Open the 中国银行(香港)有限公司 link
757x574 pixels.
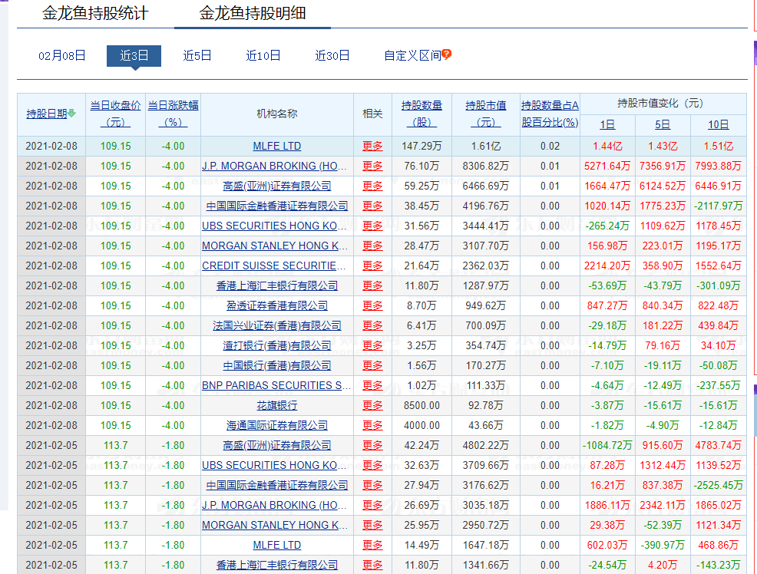tap(276, 365)
